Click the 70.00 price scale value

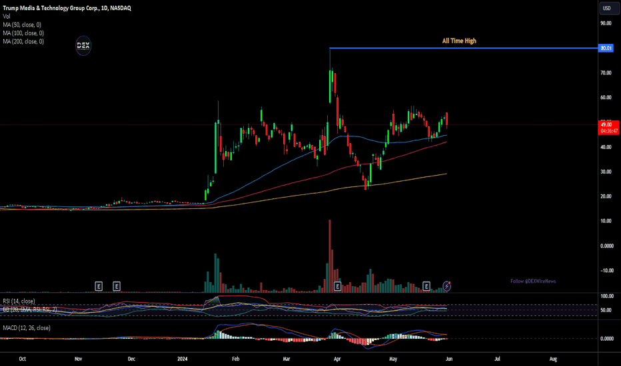tap(606, 73)
